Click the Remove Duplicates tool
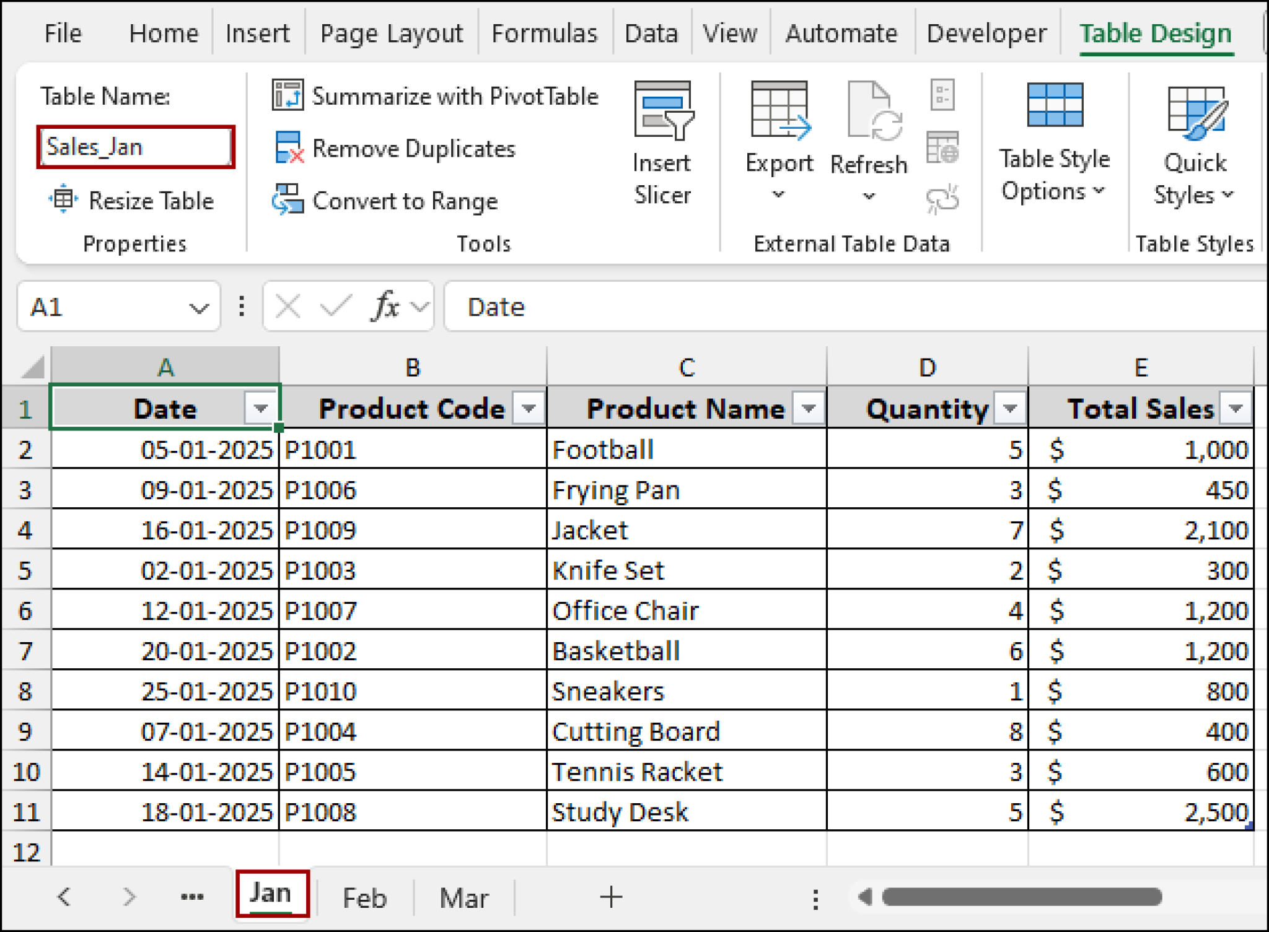 [x=412, y=149]
